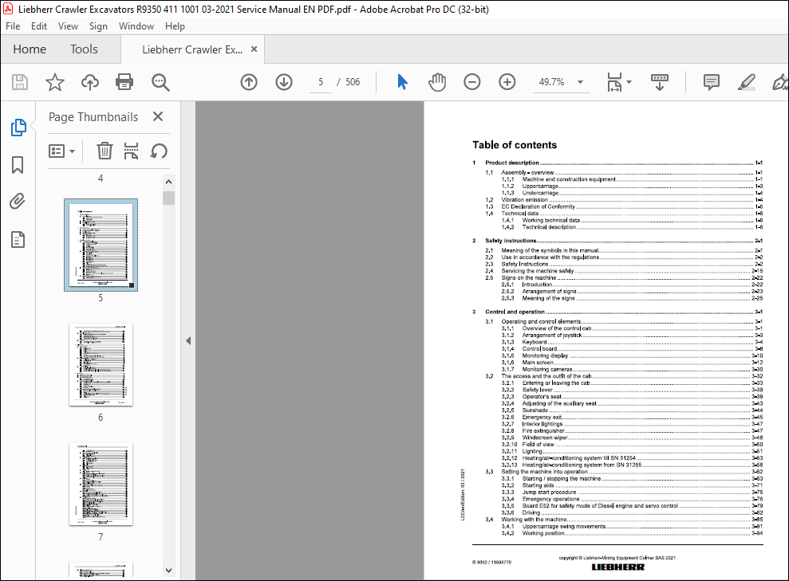Image resolution: width=789 pixels, height=581 pixels.
Task: Go to next page arrow
Action: point(284,82)
